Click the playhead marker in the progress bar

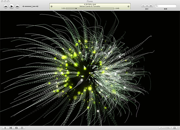76,8
